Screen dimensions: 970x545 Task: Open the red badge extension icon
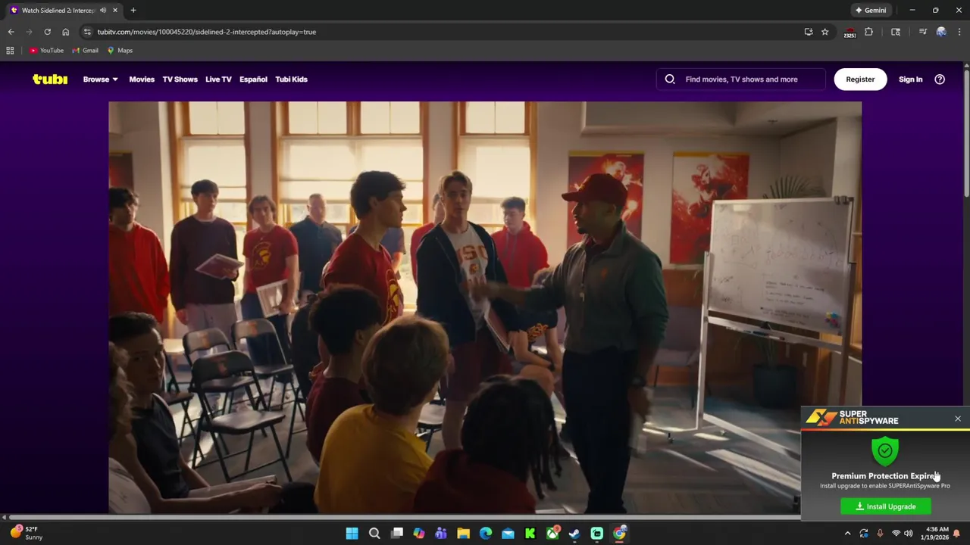click(x=850, y=33)
